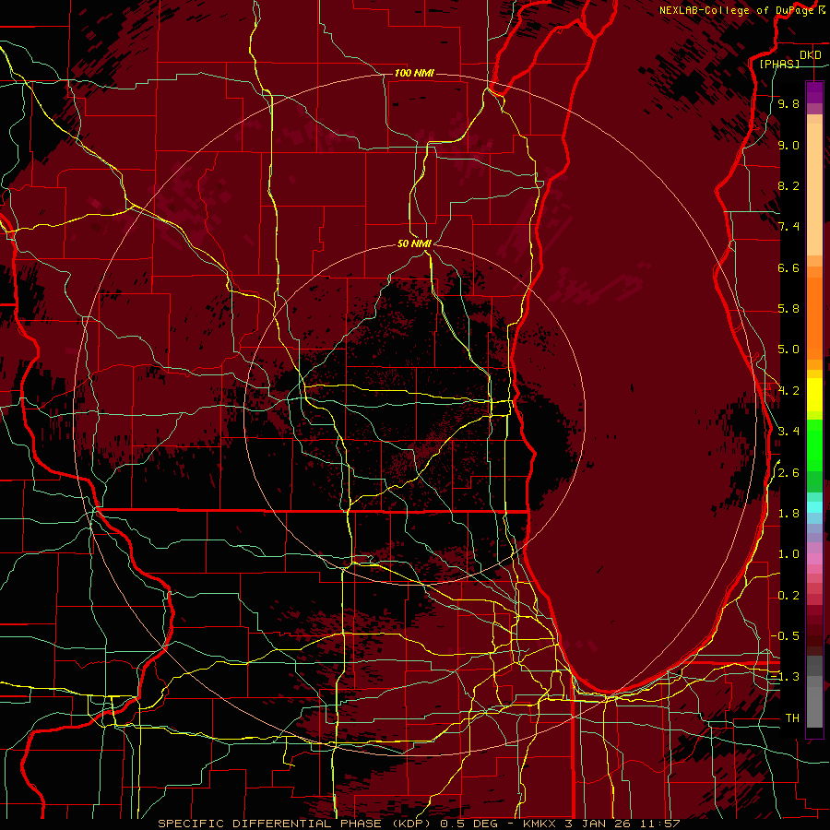Click the NEXLAB-College of DuPage title text
Viewport: 830px width, 830px height.
(738, 10)
